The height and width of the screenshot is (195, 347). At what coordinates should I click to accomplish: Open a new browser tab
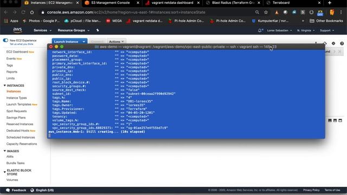330,3
